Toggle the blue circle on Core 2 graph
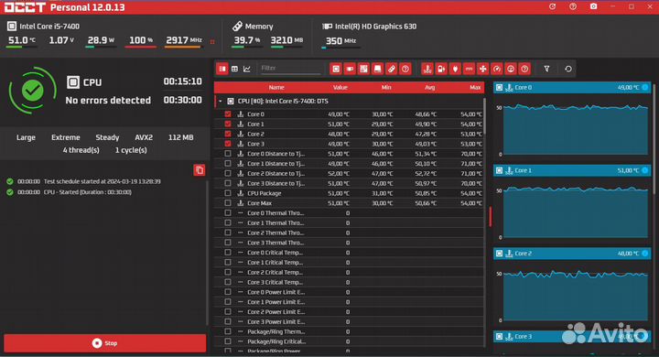The image size is (659, 357). pos(644,254)
